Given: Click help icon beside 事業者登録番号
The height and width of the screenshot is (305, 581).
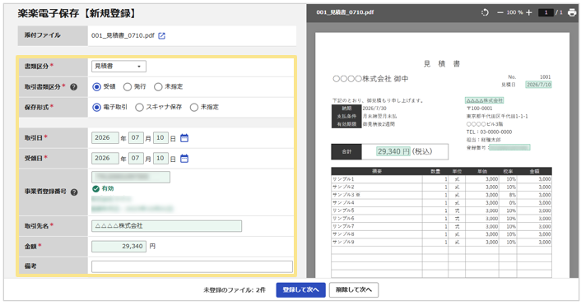Looking at the screenshot, I should (74, 192).
